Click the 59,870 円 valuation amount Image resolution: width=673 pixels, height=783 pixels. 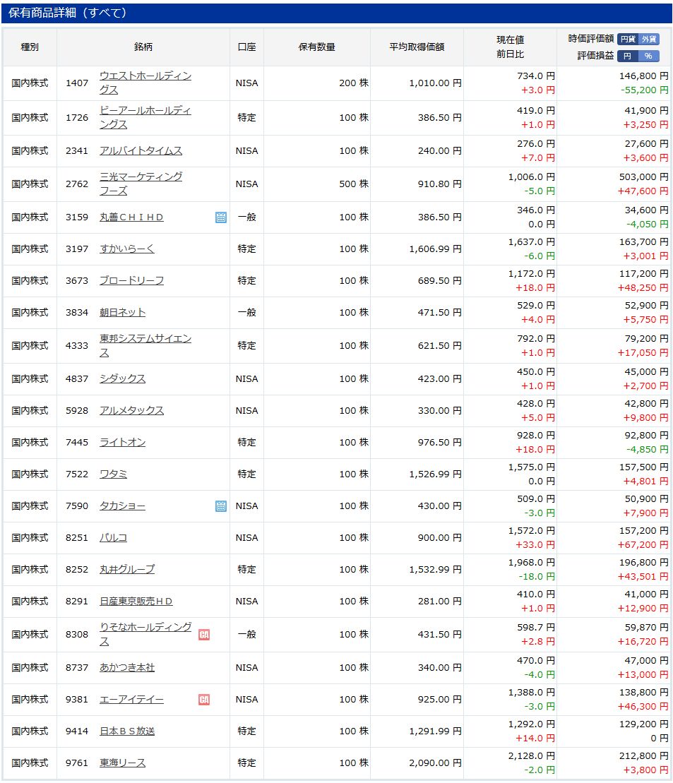[647, 627]
